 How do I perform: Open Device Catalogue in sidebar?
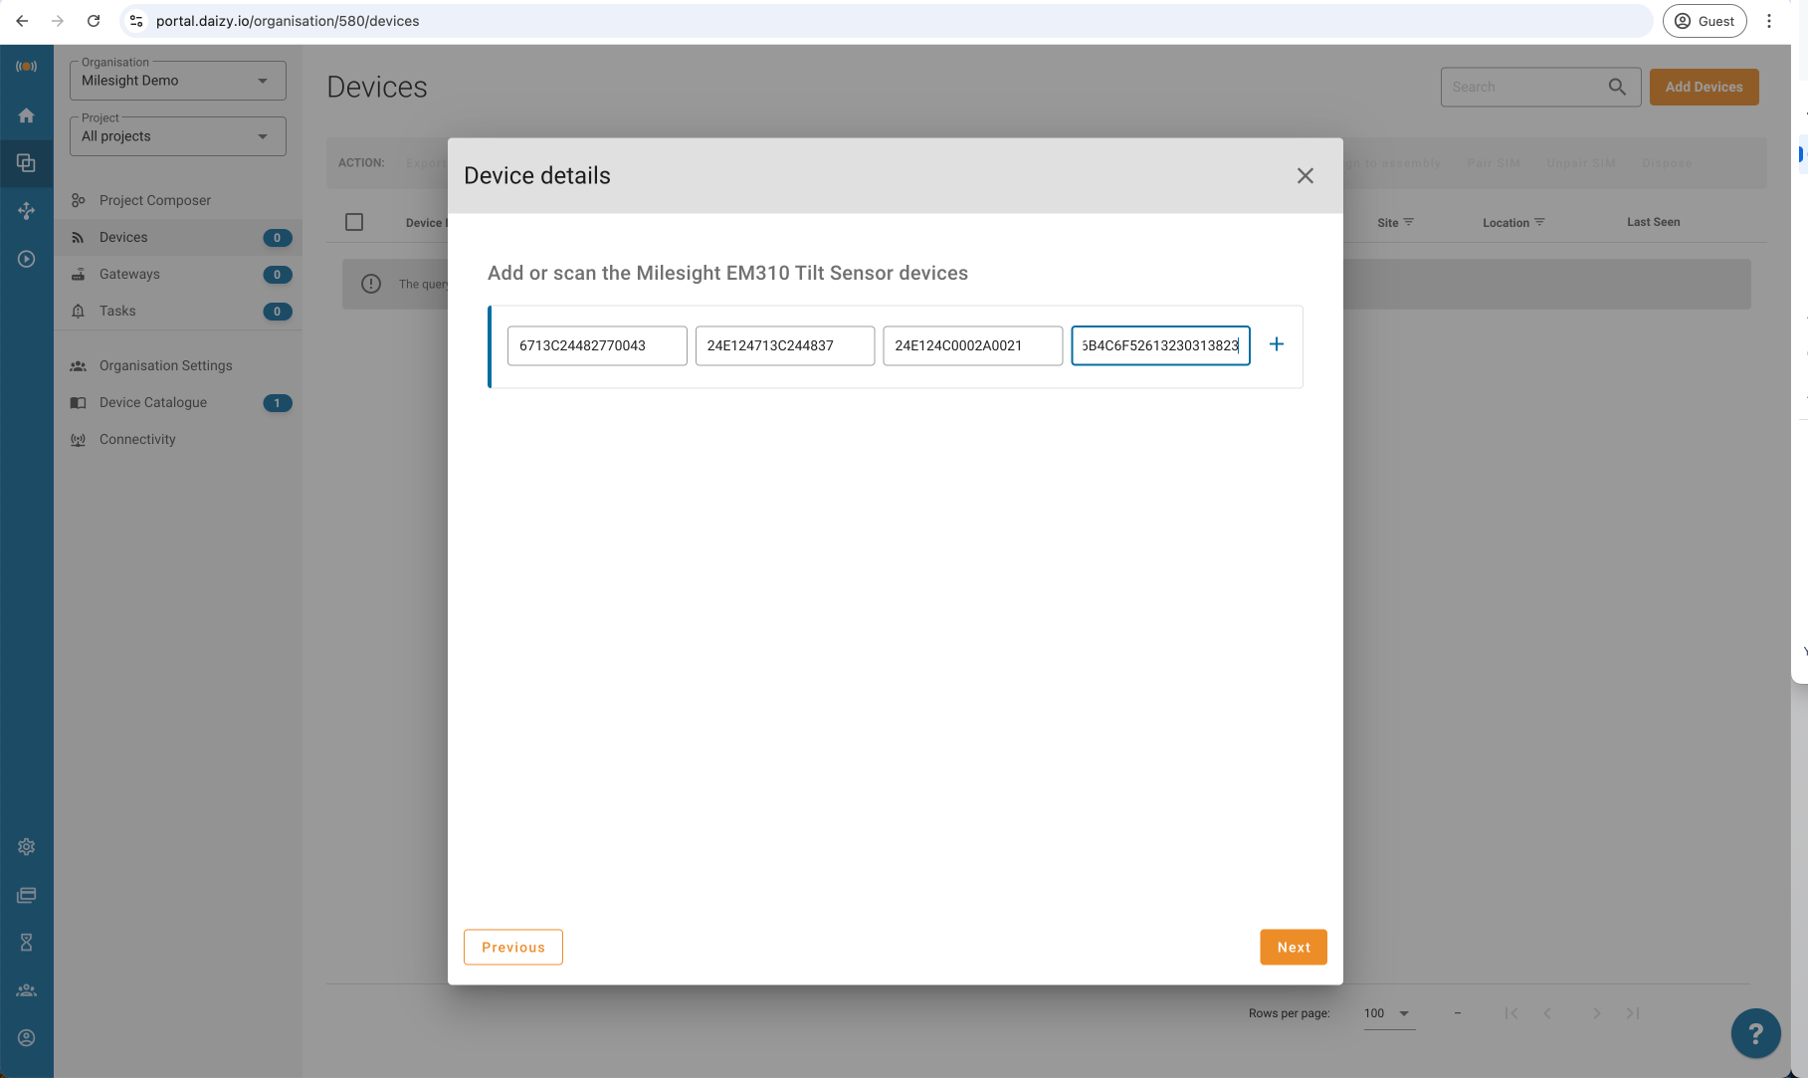(x=178, y=402)
